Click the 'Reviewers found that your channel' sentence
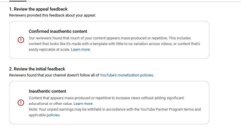This screenshot has height=132, width=241. tap(54, 75)
